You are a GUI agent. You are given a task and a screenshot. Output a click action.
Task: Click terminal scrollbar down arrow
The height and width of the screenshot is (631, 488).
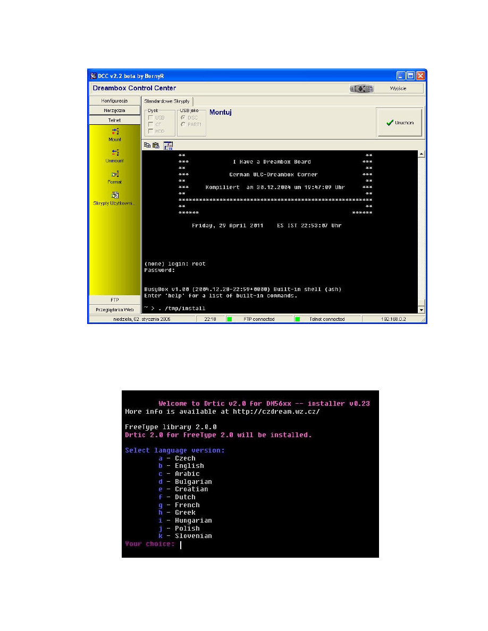[422, 310]
